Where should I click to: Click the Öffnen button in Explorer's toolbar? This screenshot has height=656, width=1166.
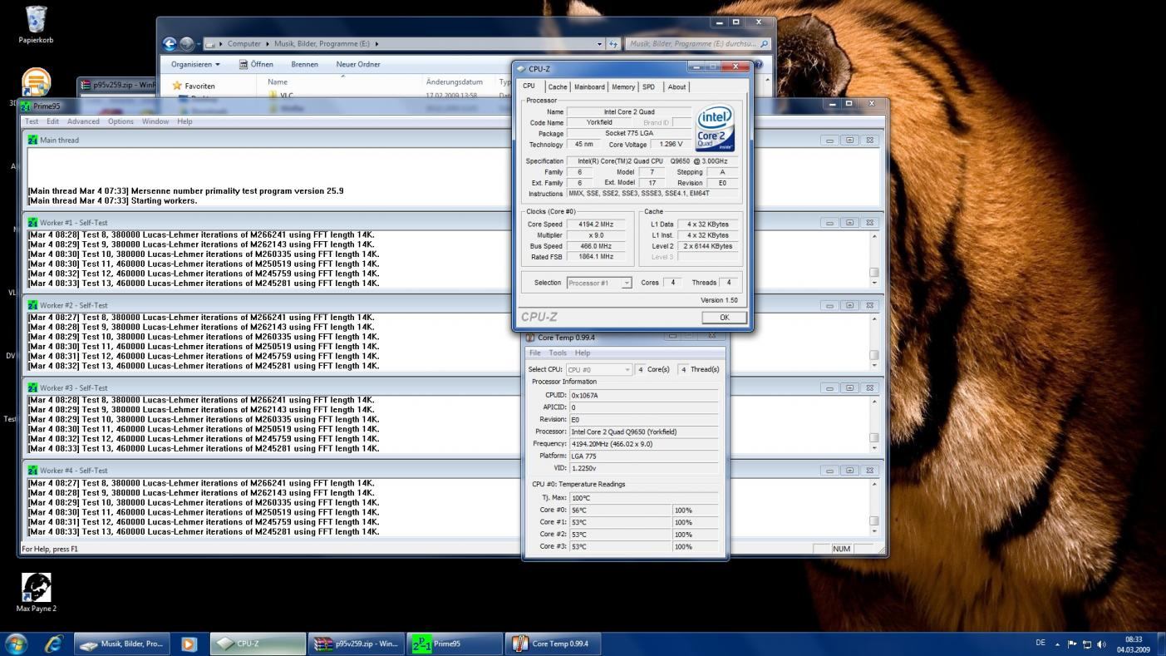pos(256,64)
